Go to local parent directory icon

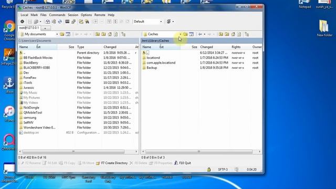[98, 34]
